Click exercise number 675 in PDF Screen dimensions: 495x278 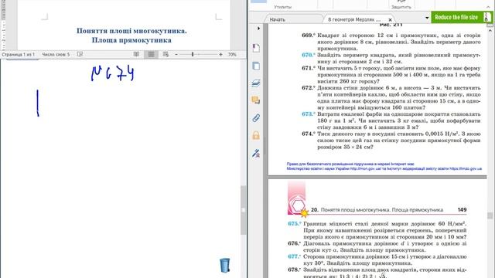click(x=294, y=223)
